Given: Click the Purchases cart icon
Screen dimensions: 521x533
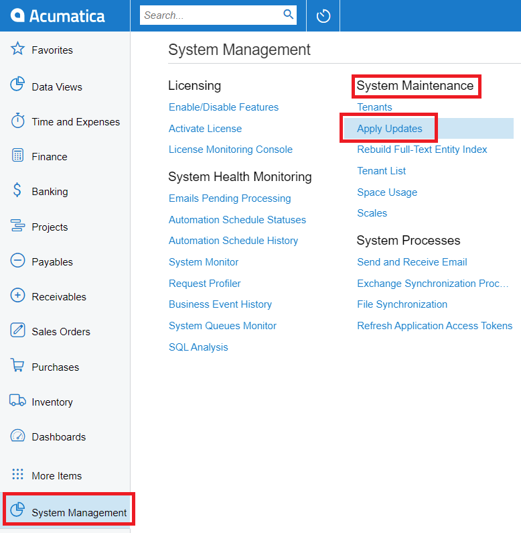Looking at the screenshot, I should click(17, 365).
